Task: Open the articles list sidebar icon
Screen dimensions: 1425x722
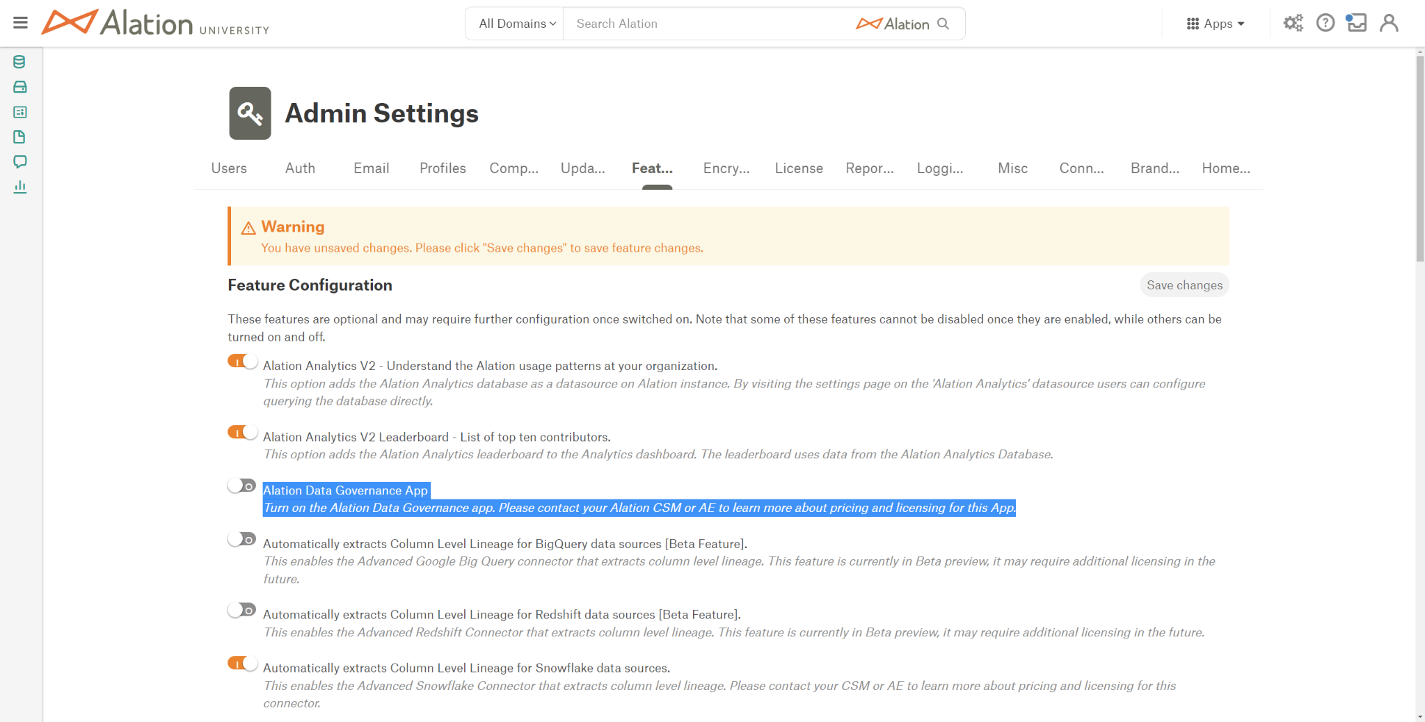Action: click(19, 112)
